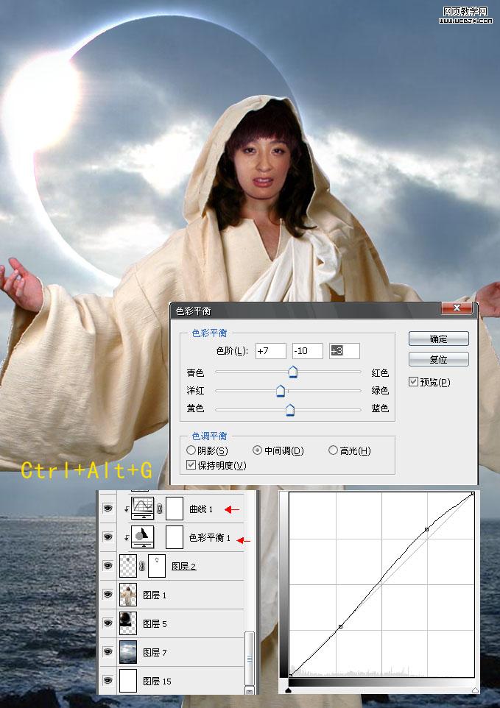
Task: Click the top-right curve endpoint
Action: pyautogui.click(x=473, y=494)
